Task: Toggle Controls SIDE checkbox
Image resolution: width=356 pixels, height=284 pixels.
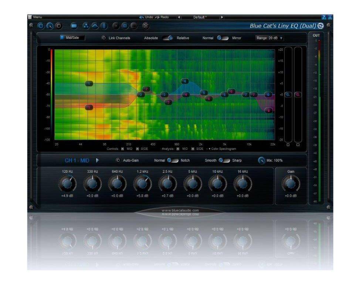Action: (x=138, y=149)
